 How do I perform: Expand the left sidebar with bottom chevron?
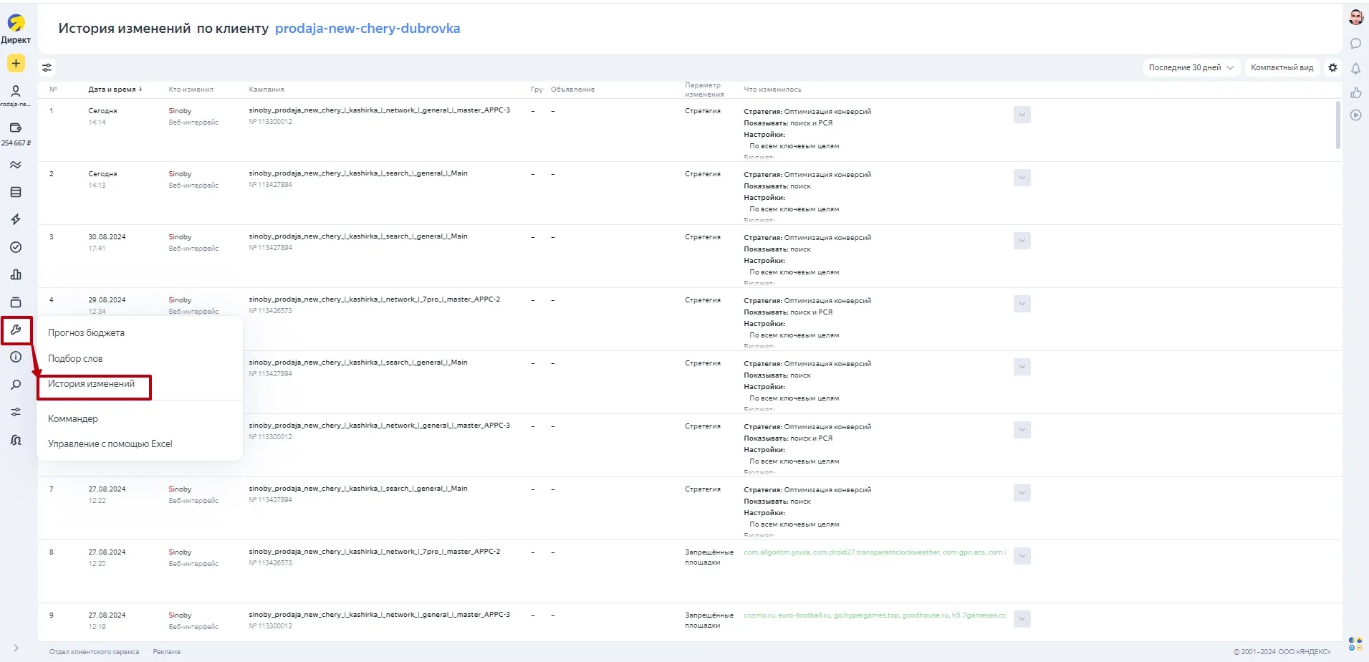16,648
